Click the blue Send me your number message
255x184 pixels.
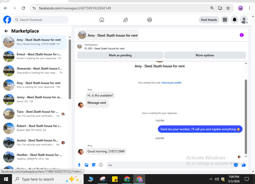(x=200, y=129)
